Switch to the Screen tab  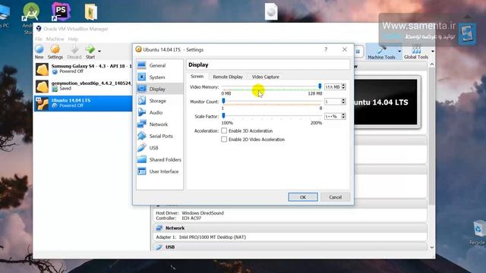(197, 77)
